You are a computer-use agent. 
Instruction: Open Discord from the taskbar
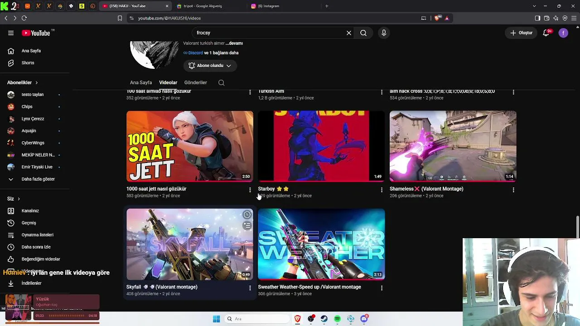pos(364,319)
